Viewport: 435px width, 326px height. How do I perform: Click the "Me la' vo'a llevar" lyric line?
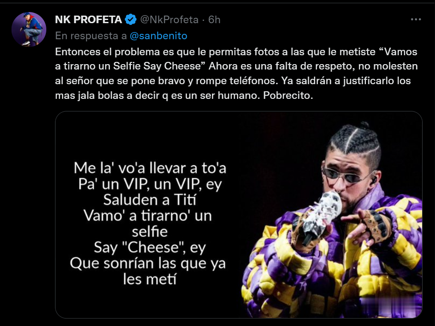150,168
